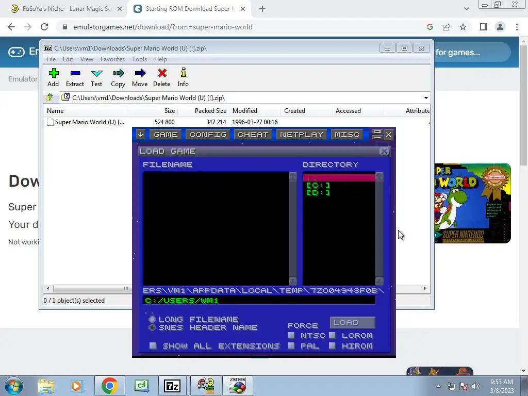Viewport: 528px width, 396px height.
Task: Click the volume speaker tray icon
Action: pyautogui.click(x=476, y=386)
